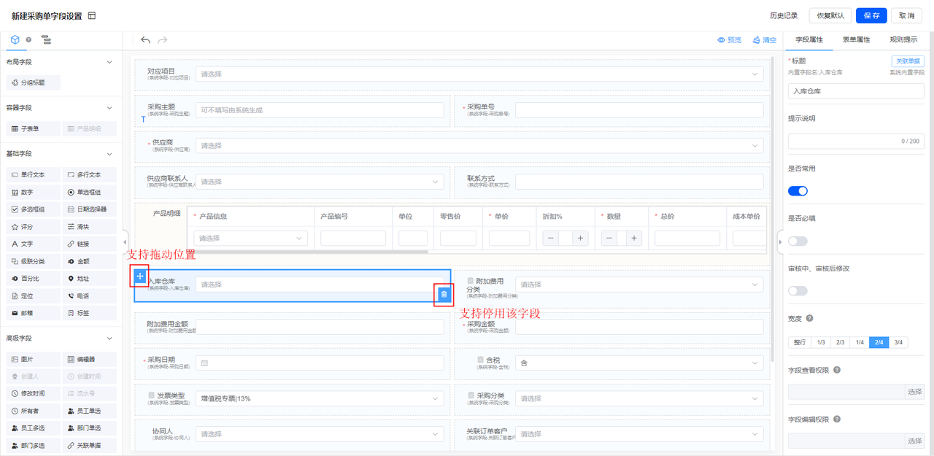This screenshot has width=934, height=456.
Task: Add a 地址 field
Action: click(x=89, y=279)
